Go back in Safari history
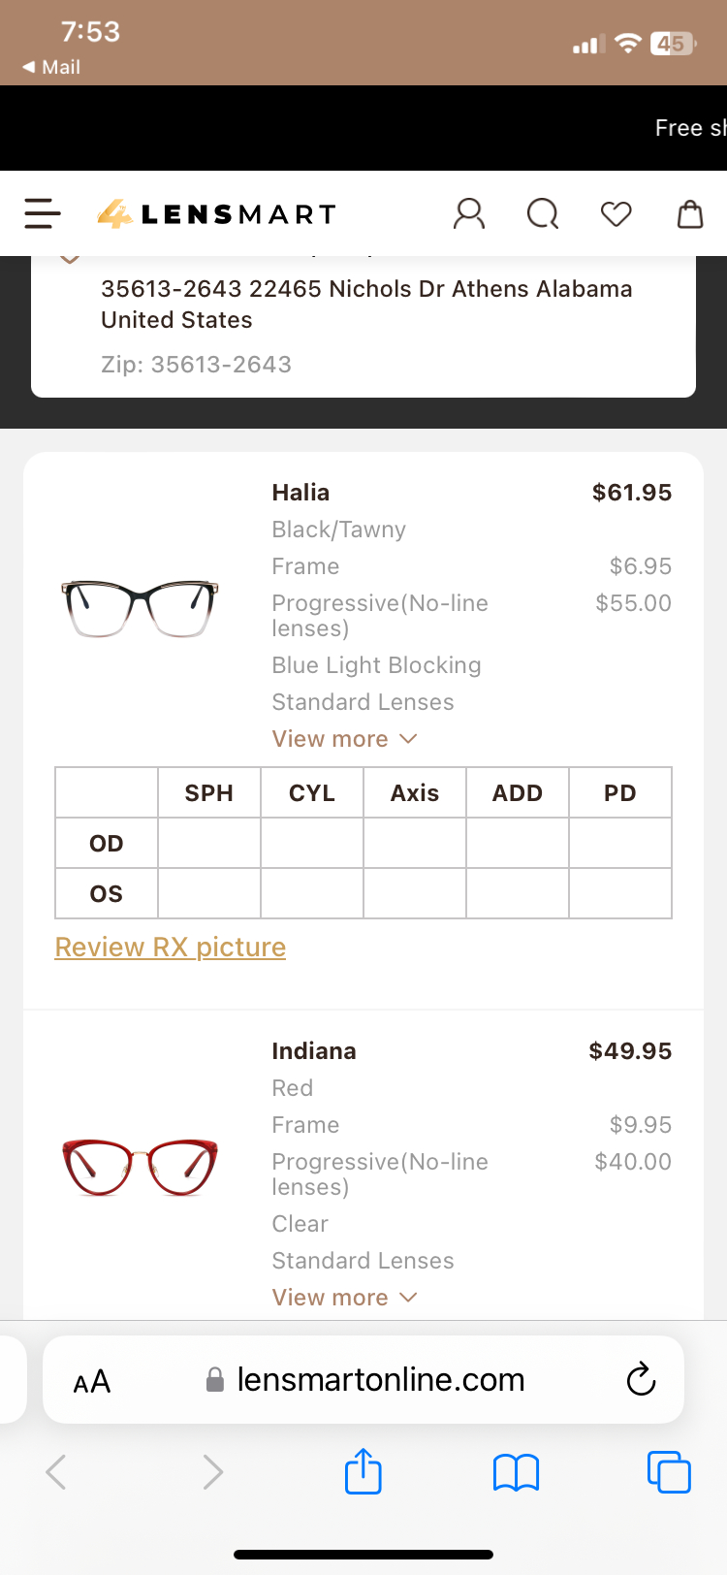Screen dimensions: 727x1575 tap(56, 1471)
